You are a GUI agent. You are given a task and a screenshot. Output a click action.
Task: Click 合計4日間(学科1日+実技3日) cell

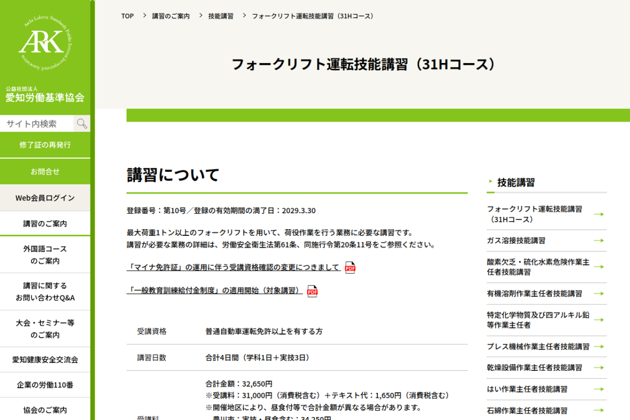point(259,357)
